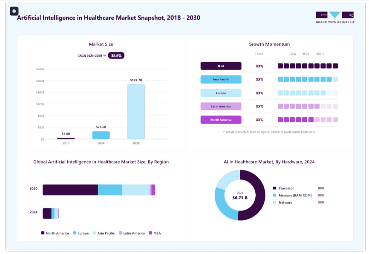Click the $6.75 B donut center value
The image size is (369, 254).
click(x=240, y=198)
